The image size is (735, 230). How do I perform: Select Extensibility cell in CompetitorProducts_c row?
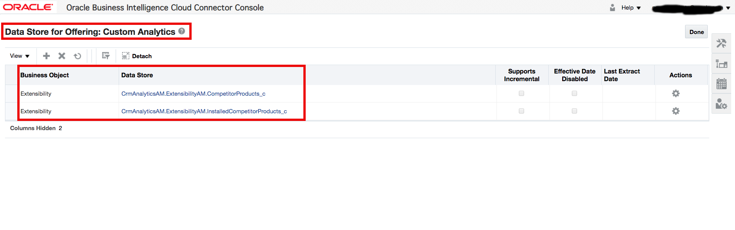[x=36, y=94]
